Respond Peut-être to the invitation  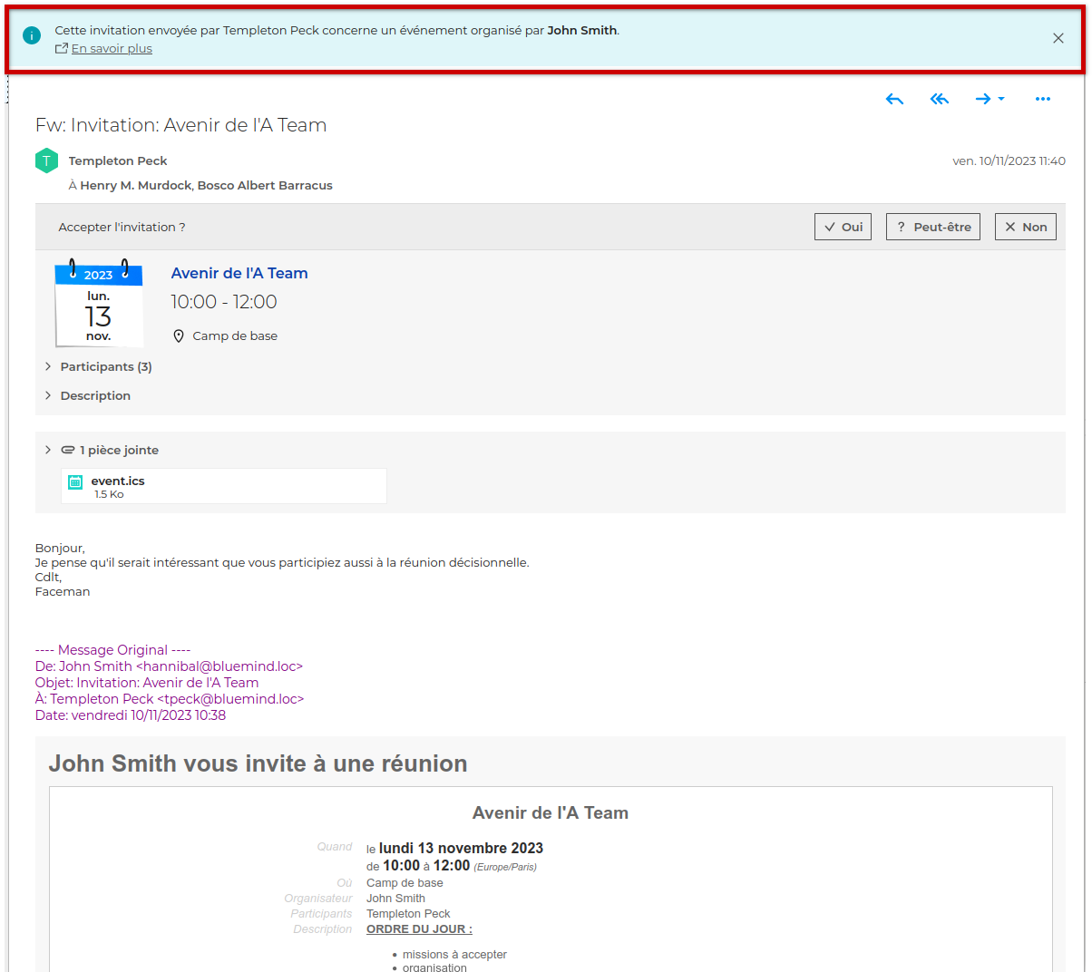tap(932, 227)
